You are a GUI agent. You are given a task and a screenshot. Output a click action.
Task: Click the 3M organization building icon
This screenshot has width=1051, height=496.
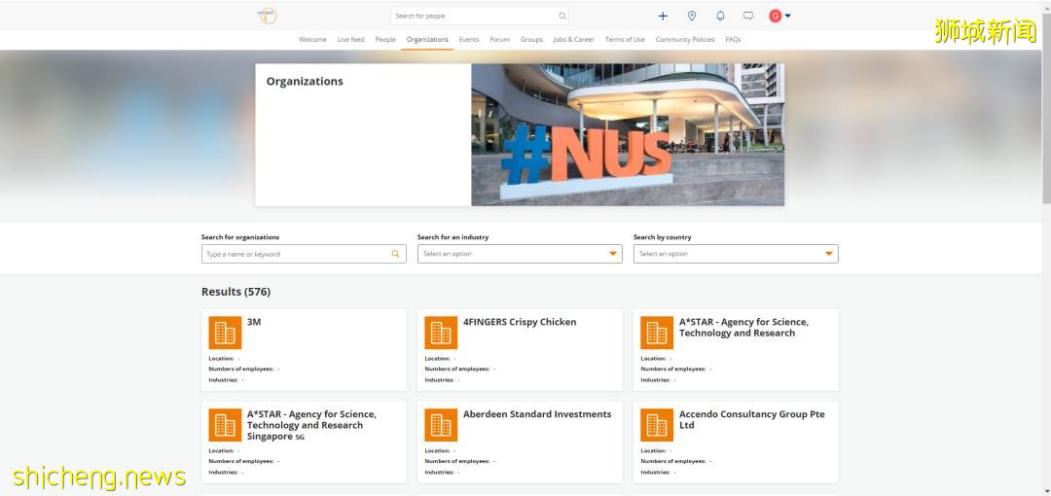225,333
